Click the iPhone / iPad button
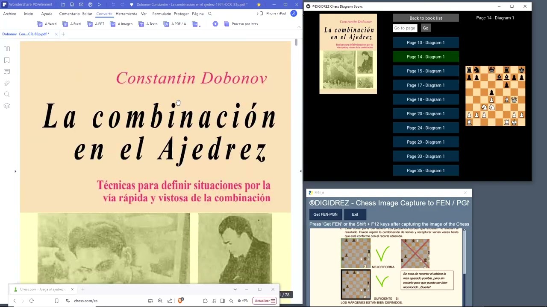 coord(273,14)
